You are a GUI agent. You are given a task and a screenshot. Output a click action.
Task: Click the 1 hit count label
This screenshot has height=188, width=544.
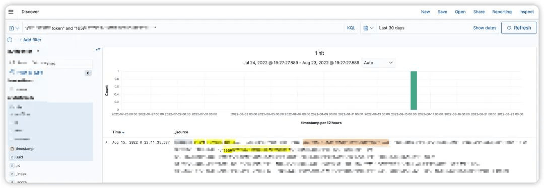pos(319,53)
